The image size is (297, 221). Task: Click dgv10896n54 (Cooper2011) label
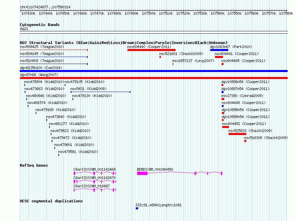[x=245, y=82]
